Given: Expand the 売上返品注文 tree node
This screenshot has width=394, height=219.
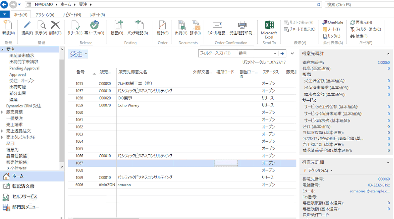Looking at the screenshot, I should click(x=2, y=131).
